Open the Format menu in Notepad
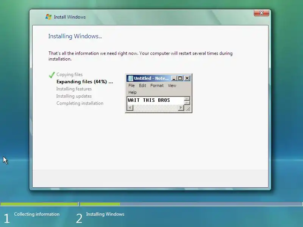The image size is (303, 227). (157, 86)
